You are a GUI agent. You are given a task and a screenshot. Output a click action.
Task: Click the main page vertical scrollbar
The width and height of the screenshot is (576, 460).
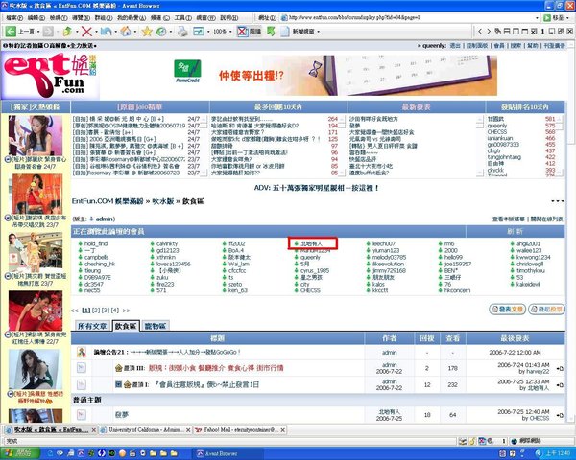[x=573, y=231]
